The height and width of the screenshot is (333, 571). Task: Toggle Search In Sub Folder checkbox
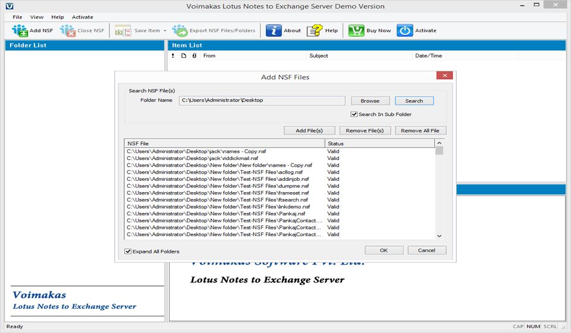coord(354,114)
